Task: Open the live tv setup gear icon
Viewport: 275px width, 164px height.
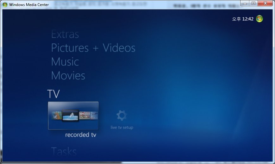Action: tap(122, 116)
